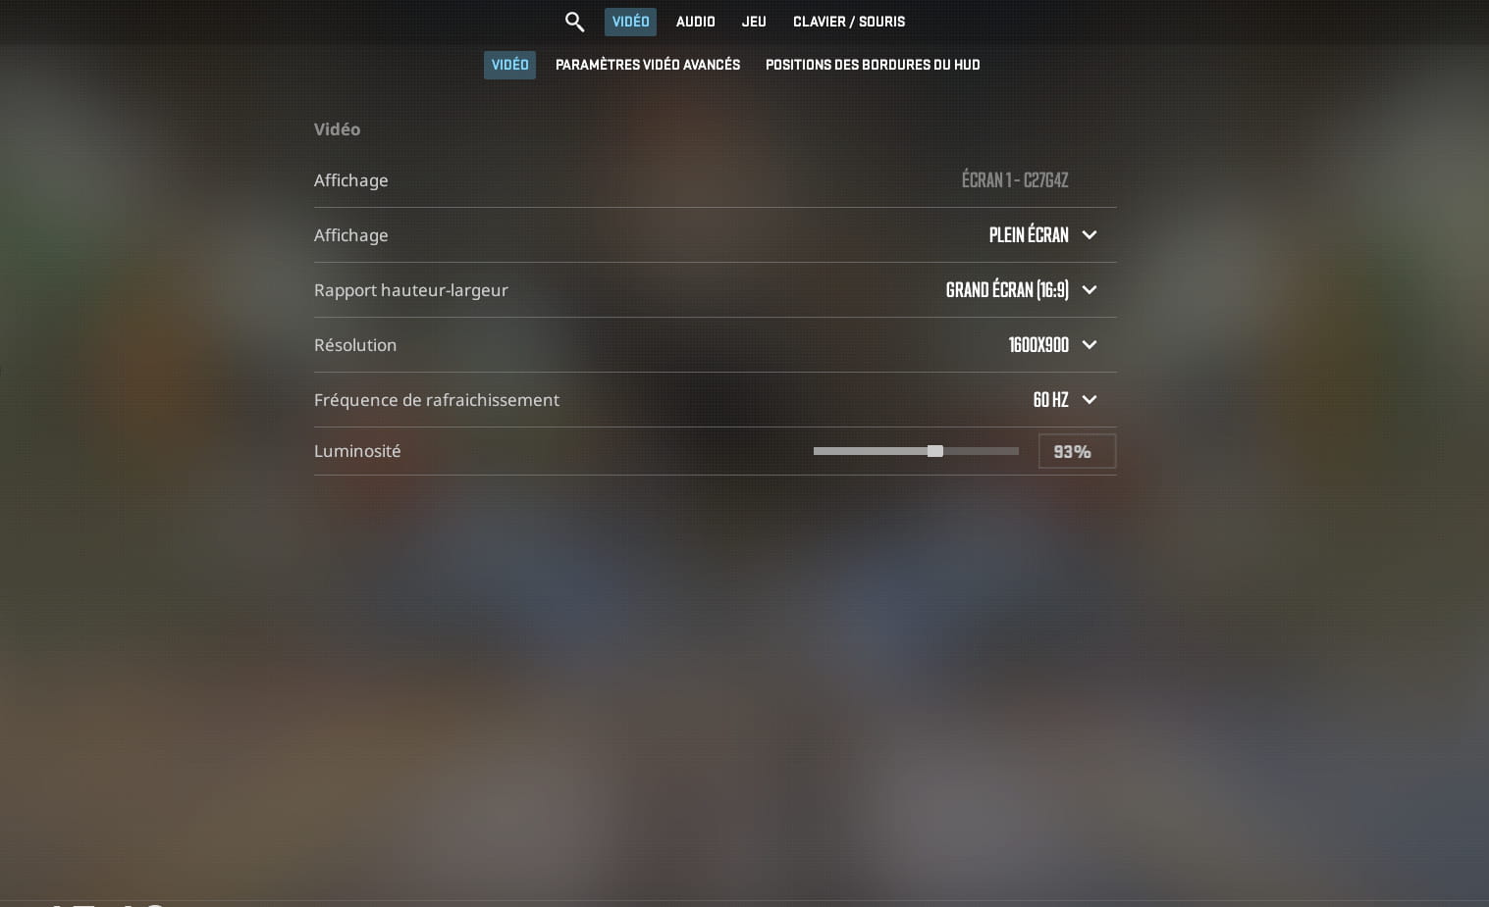Click the chevron arrow next to 60 Hz
Screen dimensions: 1489x907
(x=1089, y=400)
